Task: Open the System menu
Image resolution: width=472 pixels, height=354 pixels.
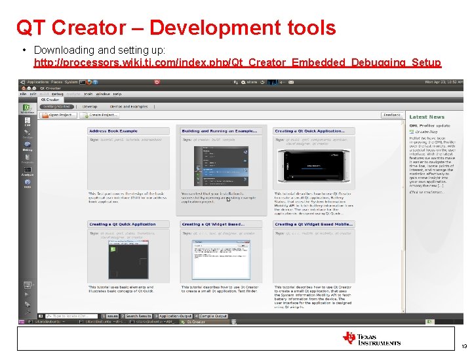Action: tap(71, 82)
